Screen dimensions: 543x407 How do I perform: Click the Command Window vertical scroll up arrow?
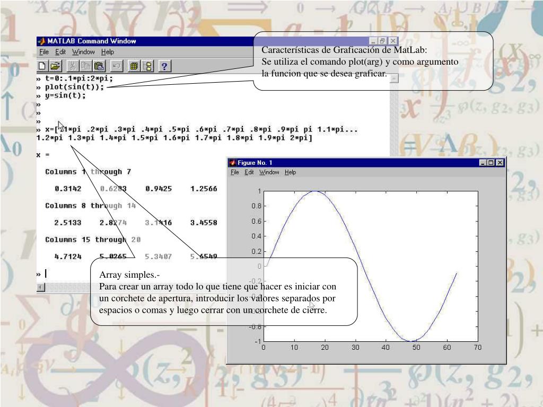(x=394, y=78)
